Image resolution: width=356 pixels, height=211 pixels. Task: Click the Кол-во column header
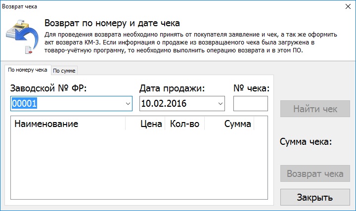coord(184,124)
